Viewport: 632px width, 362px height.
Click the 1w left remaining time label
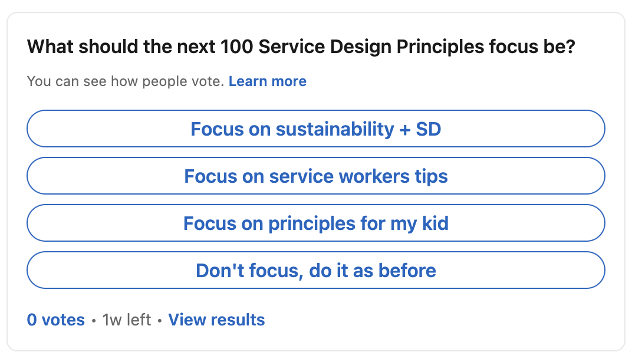(127, 320)
